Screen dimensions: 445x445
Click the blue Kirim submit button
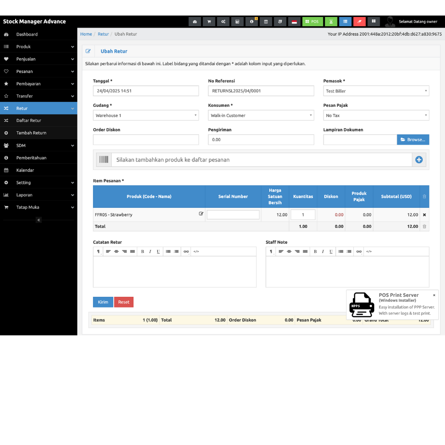point(103,302)
